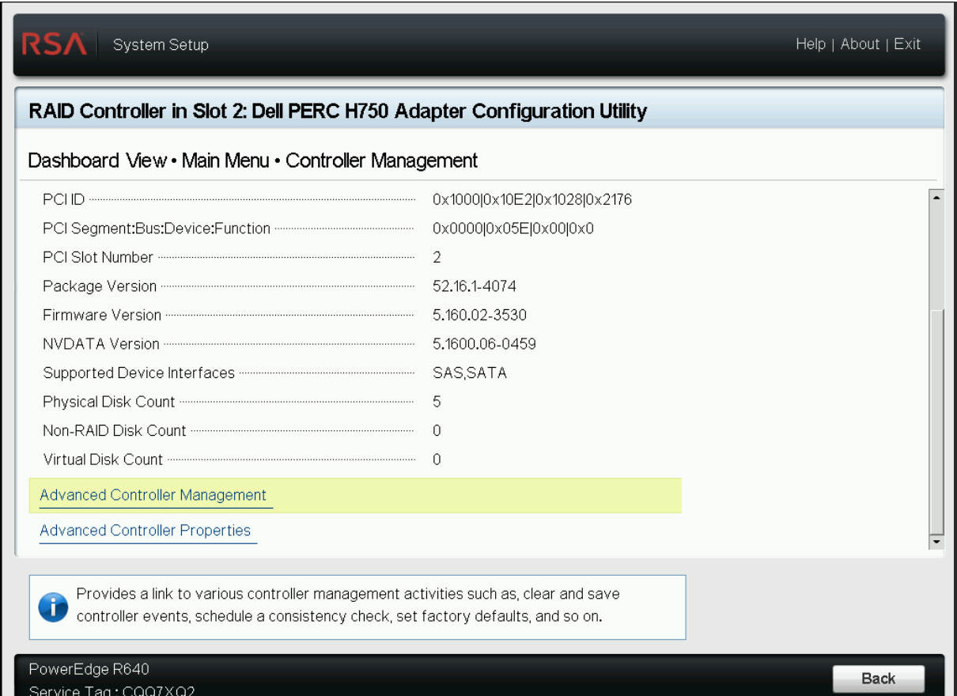Image resolution: width=957 pixels, height=696 pixels.
Task: Click Virtual Disk Count value 0
Action: pos(437,460)
